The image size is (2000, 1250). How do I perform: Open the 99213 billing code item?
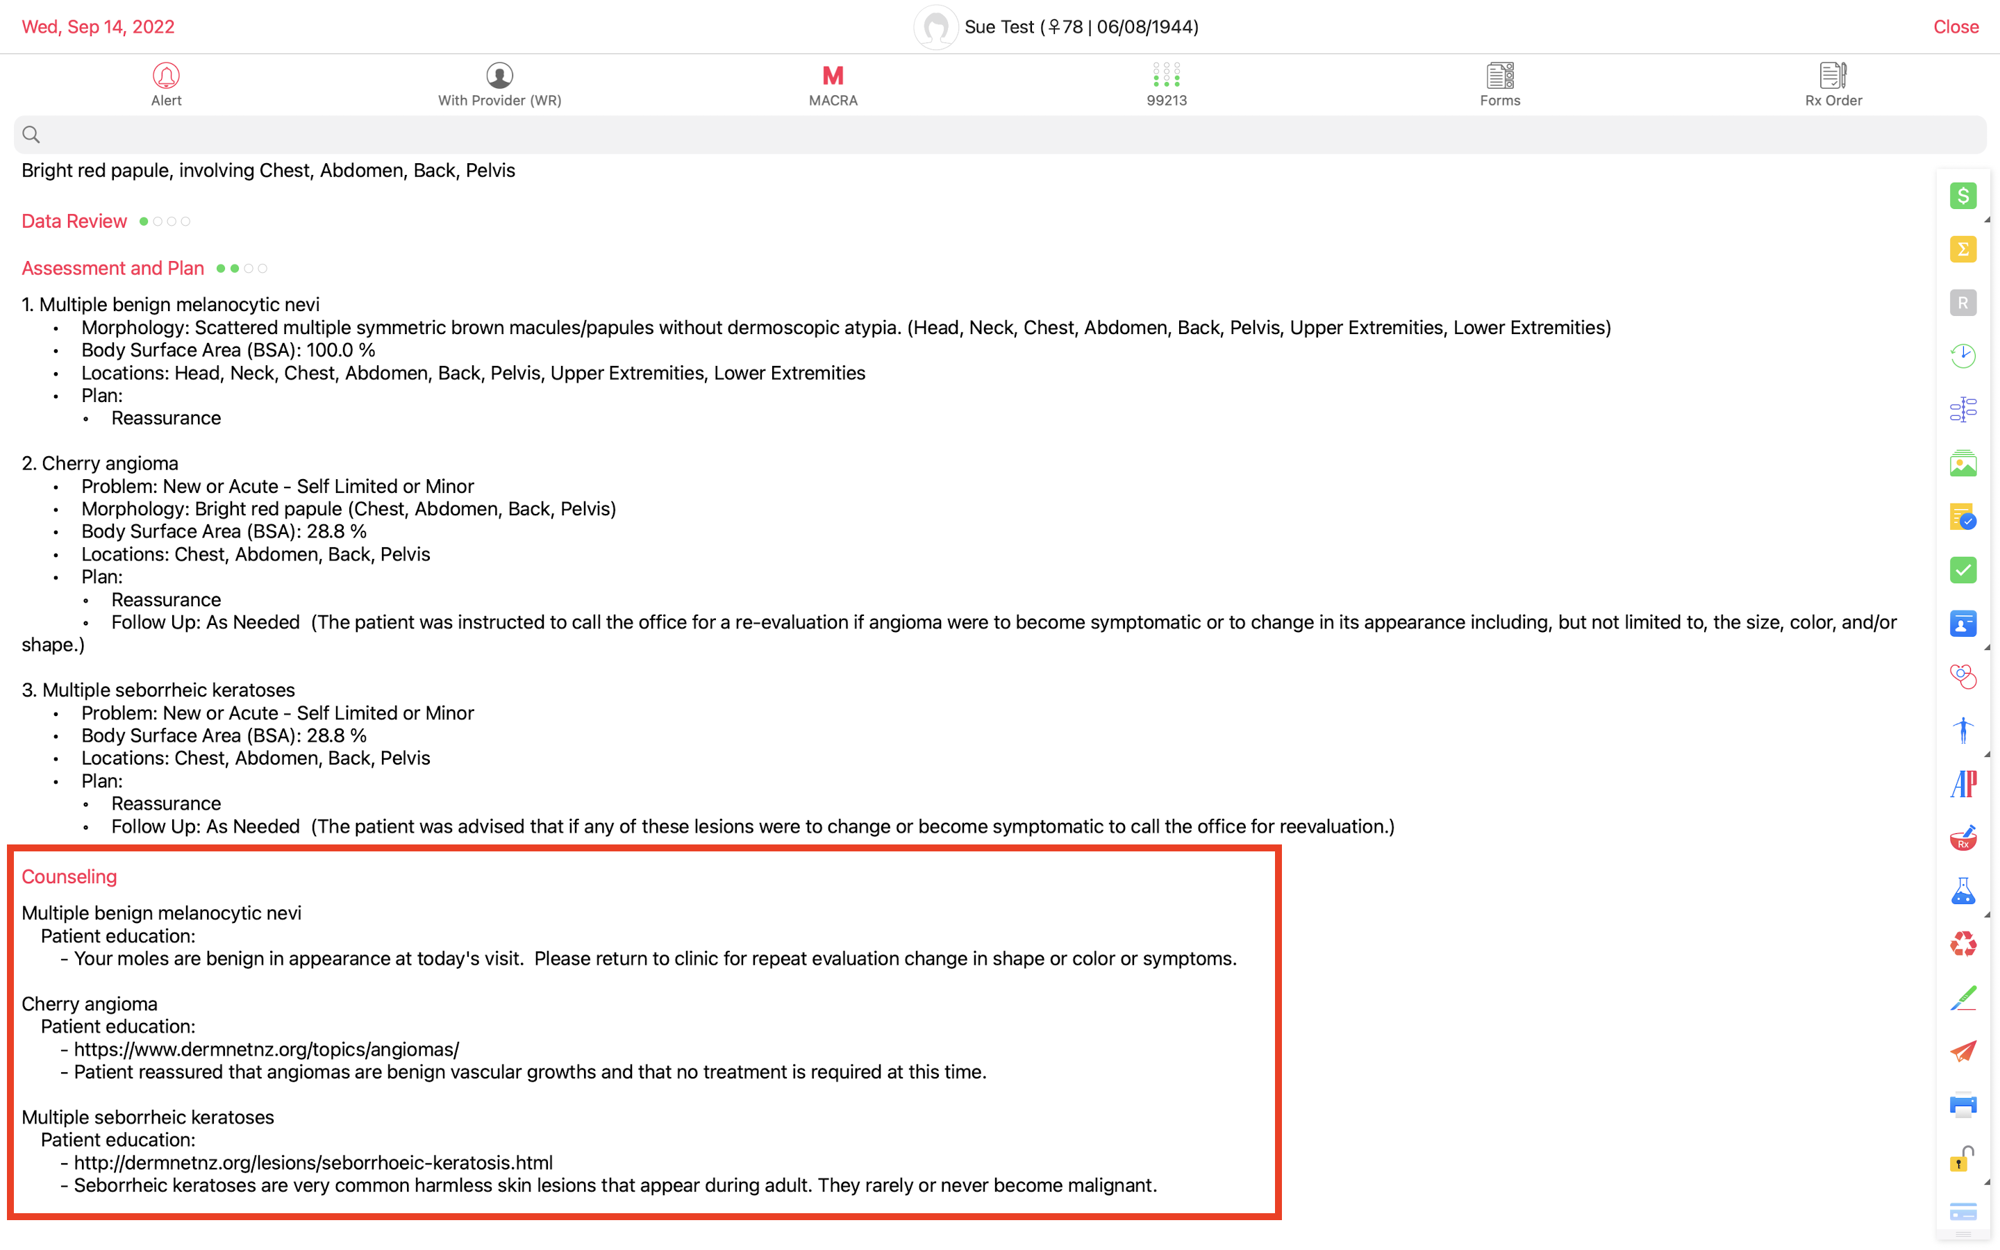coord(1166,83)
